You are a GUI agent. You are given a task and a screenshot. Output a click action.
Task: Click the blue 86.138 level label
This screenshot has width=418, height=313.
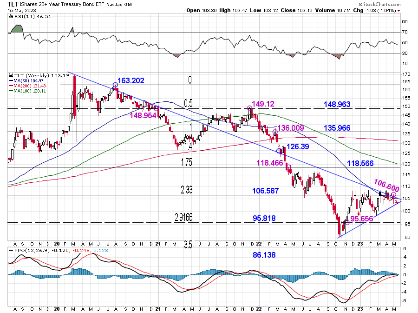[264, 255]
